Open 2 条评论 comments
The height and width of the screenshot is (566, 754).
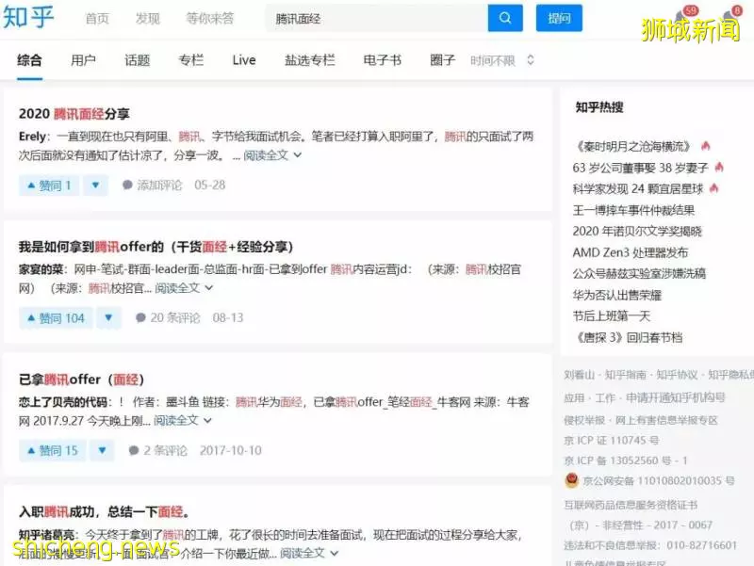[x=158, y=450]
